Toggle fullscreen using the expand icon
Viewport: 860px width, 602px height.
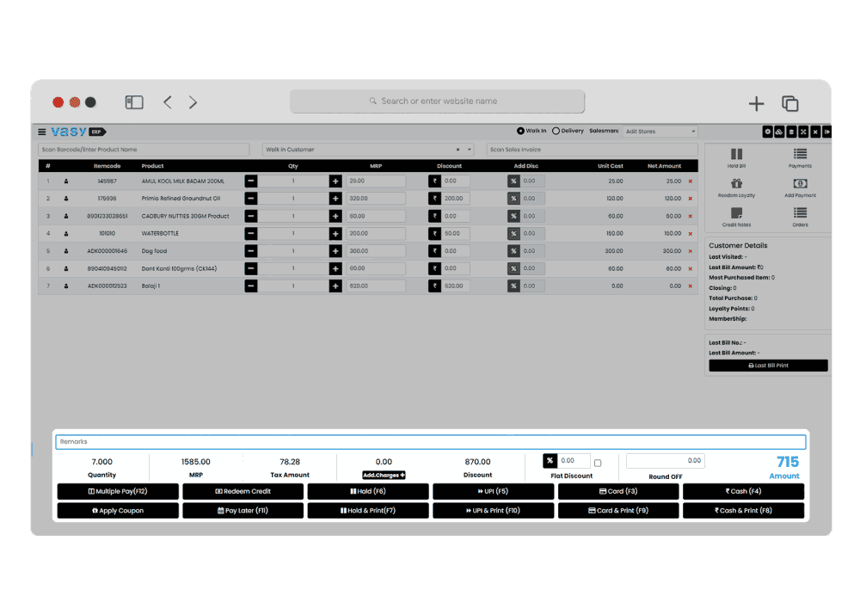[803, 132]
